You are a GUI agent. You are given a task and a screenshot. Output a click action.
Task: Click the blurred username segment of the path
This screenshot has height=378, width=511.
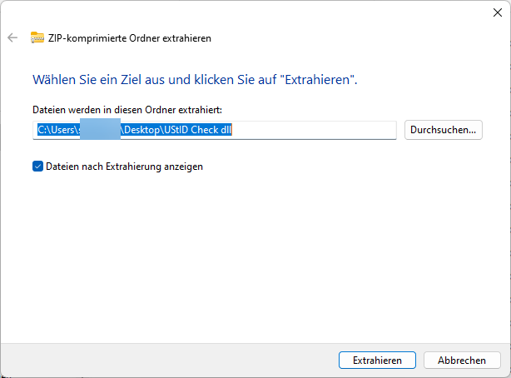[x=100, y=130]
